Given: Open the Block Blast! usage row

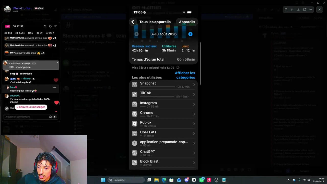Looking at the screenshot, I should (x=163, y=163).
